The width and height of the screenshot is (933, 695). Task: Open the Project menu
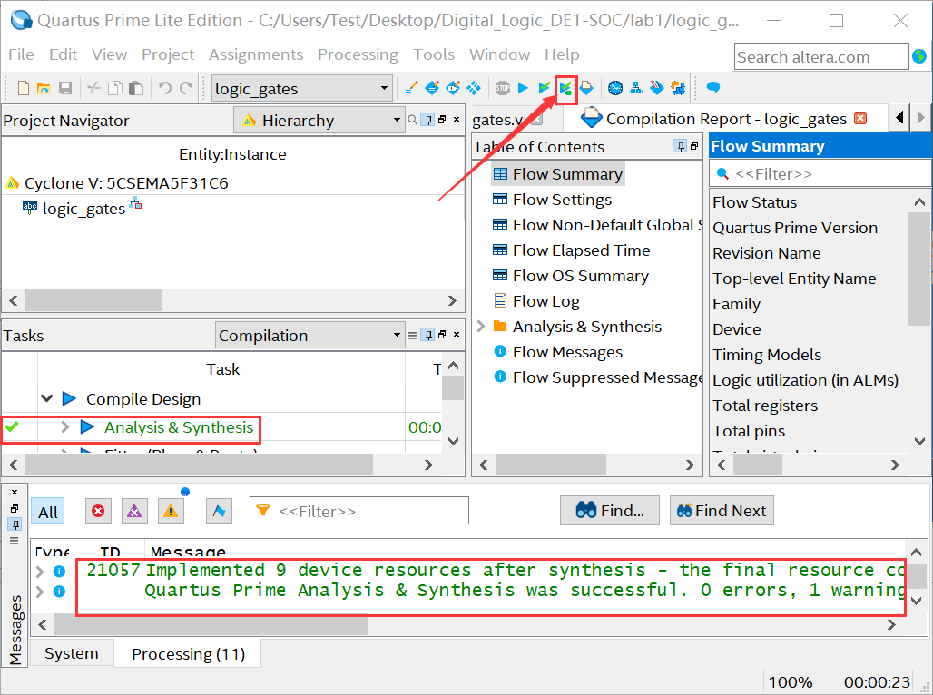coord(168,54)
